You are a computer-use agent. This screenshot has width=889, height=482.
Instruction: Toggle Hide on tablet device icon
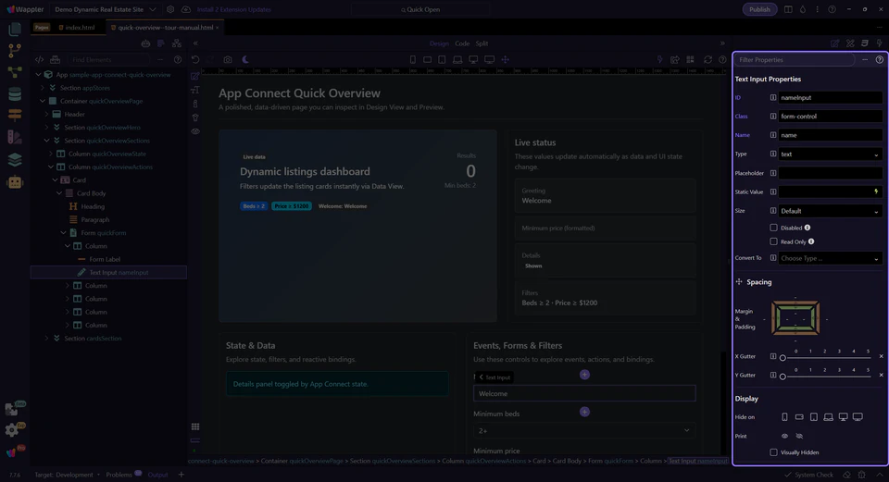pyautogui.click(x=814, y=417)
